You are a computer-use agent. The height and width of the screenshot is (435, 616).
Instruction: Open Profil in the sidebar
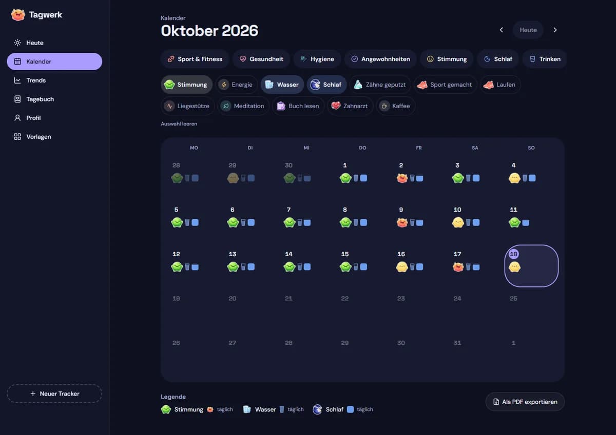(x=54, y=118)
